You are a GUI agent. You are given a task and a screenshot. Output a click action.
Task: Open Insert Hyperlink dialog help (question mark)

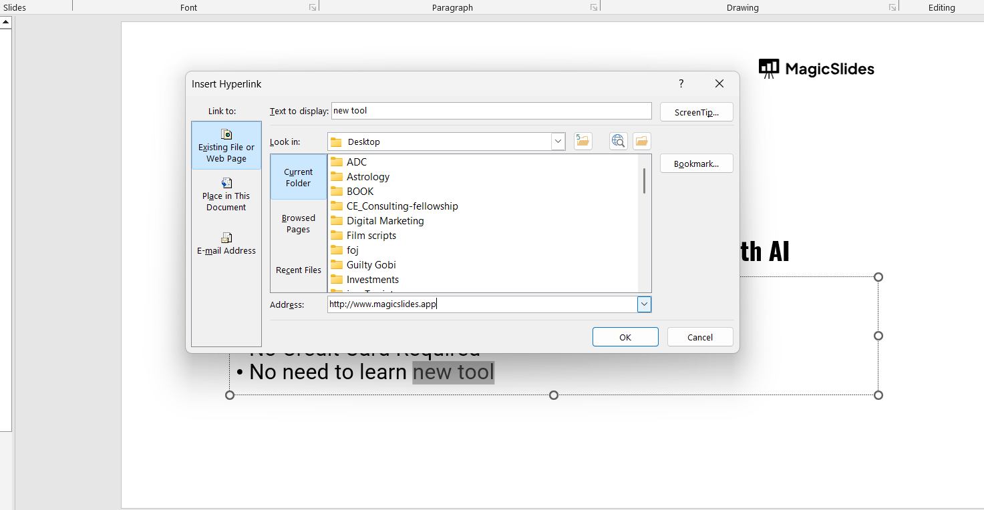click(x=681, y=83)
